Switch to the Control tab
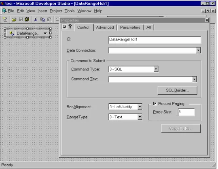The height and width of the screenshot is (169, 218). coord(83,28)
